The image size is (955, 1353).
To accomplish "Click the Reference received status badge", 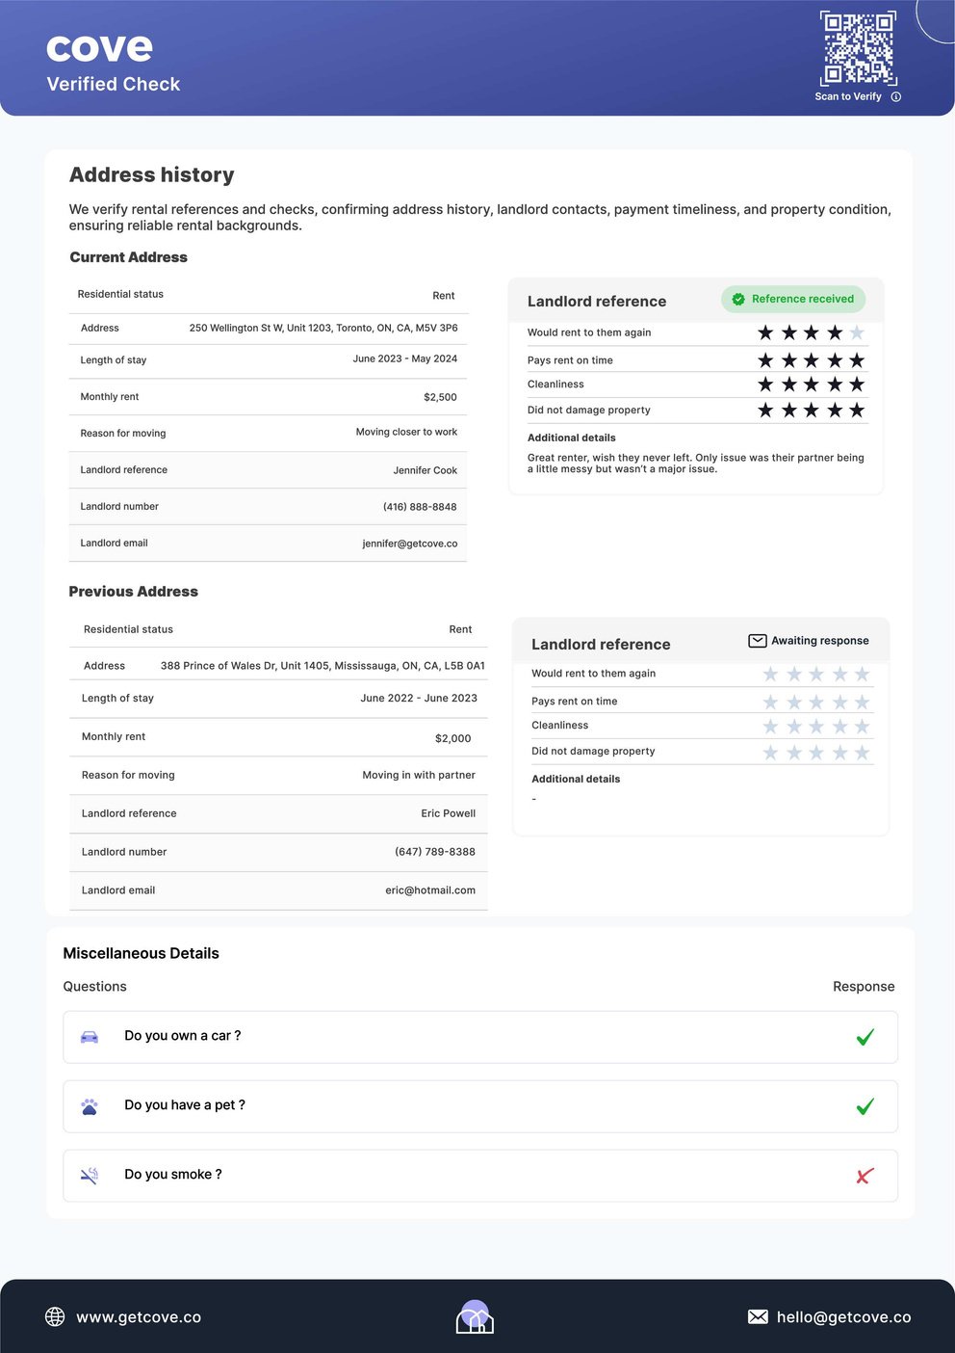I will tap(793, 299).
